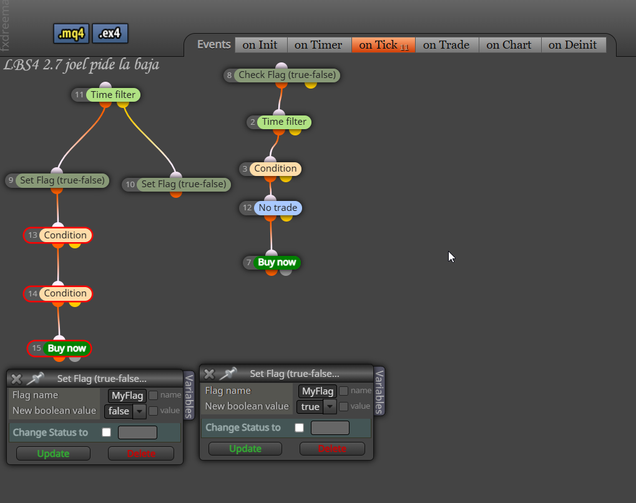Image resolution: width=636 pixels, height=503 pixels.
Task: Click orange output dot of block 10 Set Flag
Action: pyautogui.click(x=176, y=194)
